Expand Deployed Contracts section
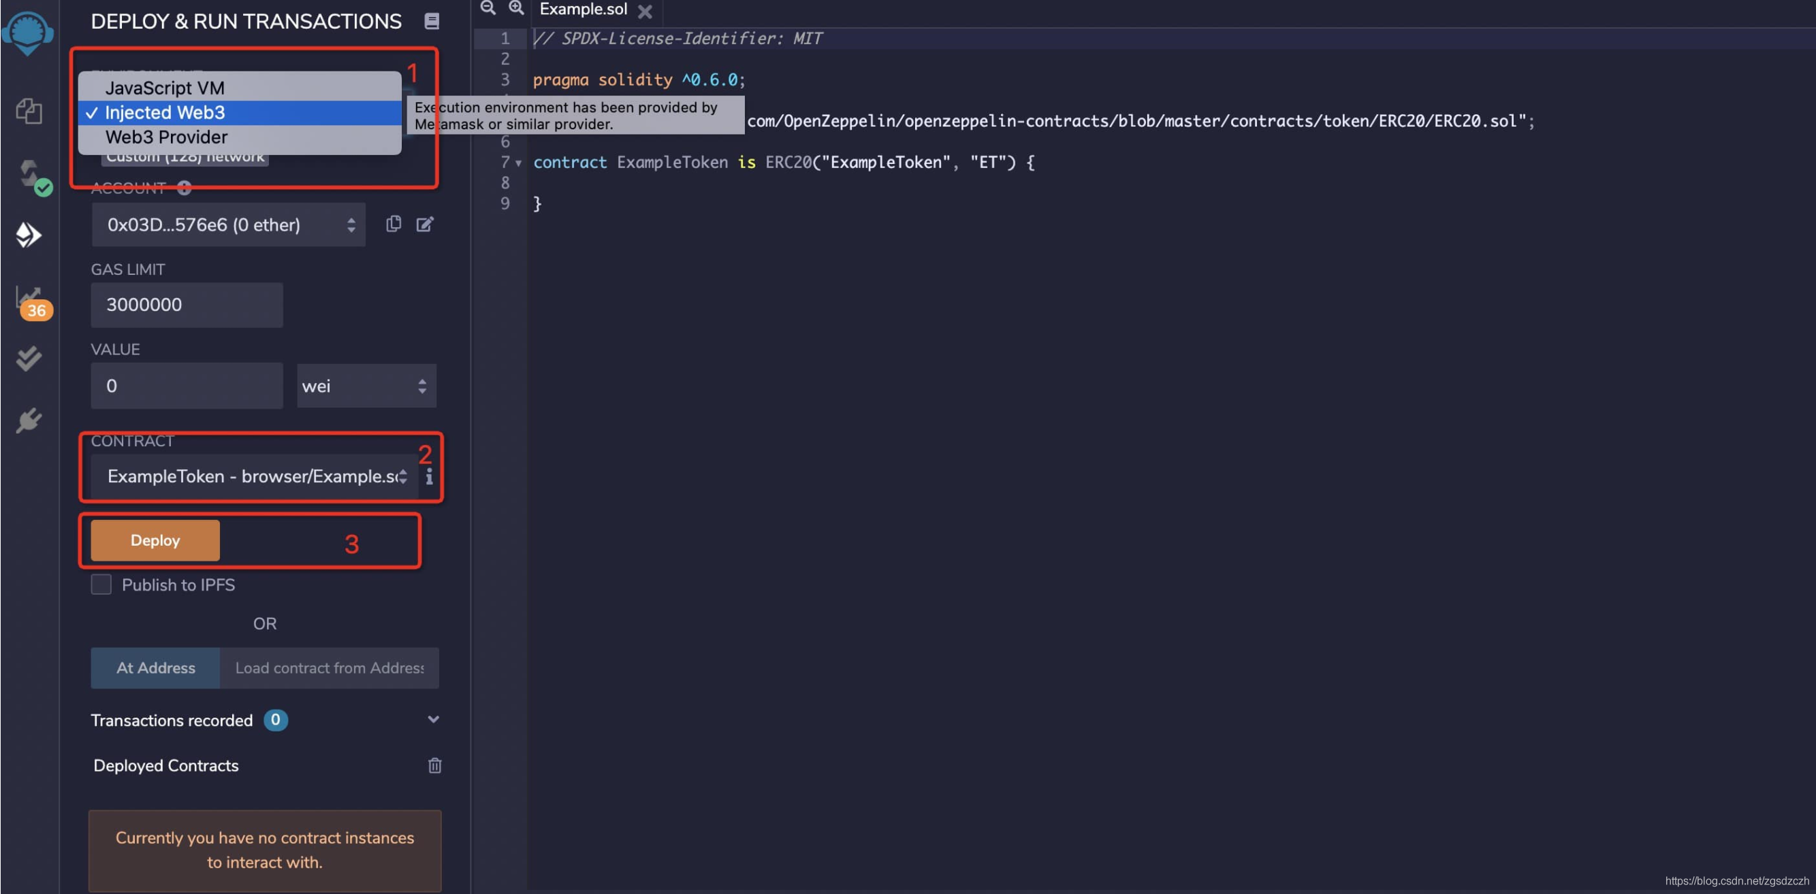This screenshot has height=894, width=1816. [x=165, y=763]
